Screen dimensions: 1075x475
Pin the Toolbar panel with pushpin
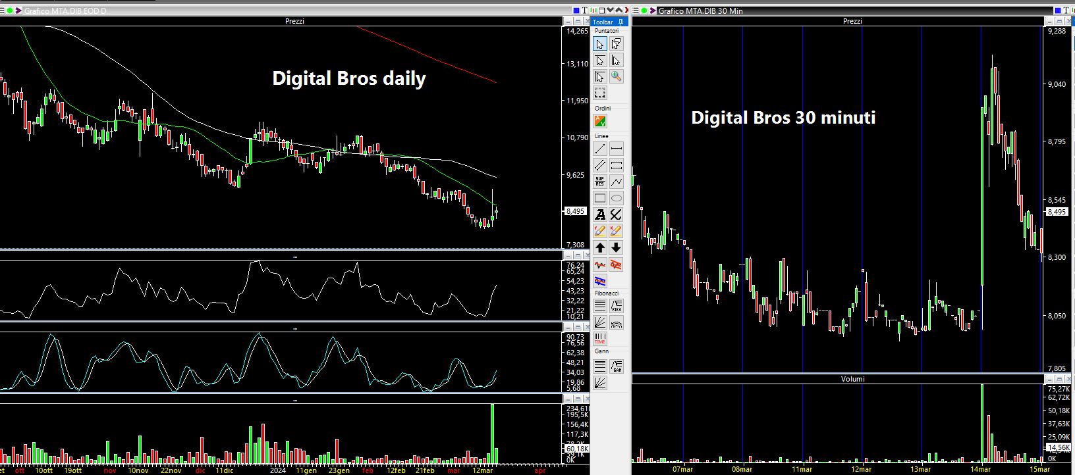621,22
